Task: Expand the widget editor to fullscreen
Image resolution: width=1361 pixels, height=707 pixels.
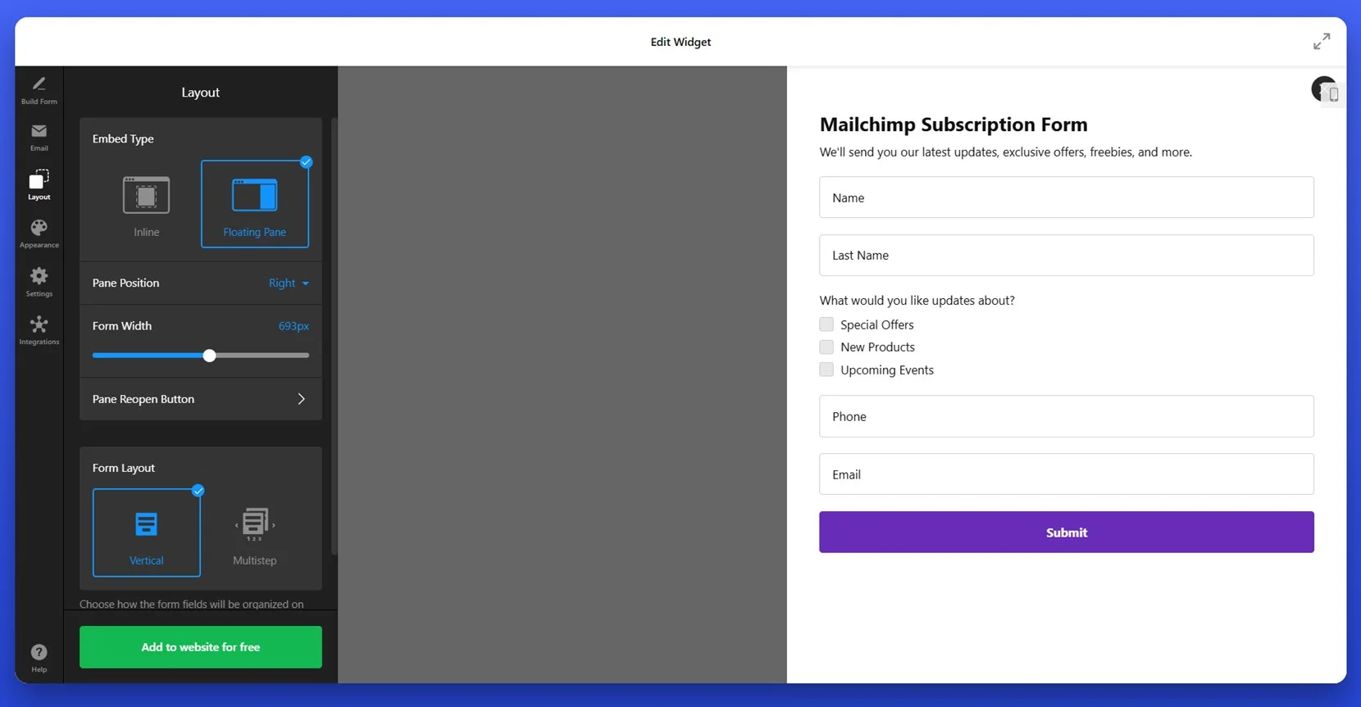Action: pyautogui.click(x=1322, y=41)
